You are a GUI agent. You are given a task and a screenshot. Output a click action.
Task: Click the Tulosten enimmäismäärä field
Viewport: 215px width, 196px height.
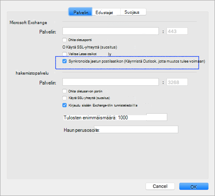[157, 117]
